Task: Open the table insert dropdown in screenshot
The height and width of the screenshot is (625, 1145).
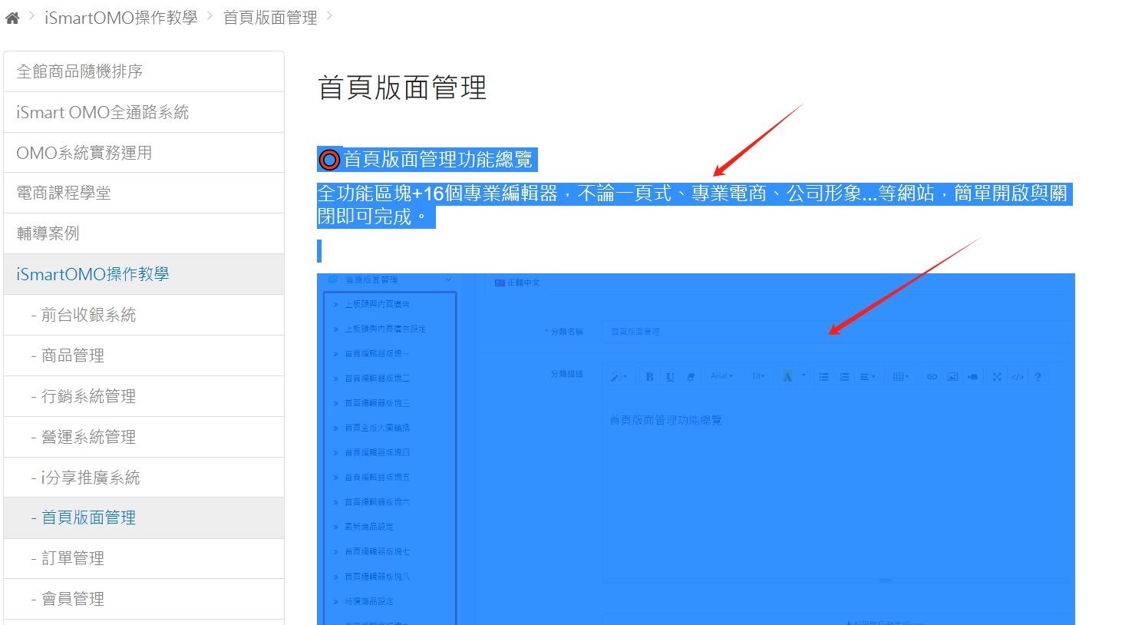Action: pyautogui.click(x=901, y=377)
